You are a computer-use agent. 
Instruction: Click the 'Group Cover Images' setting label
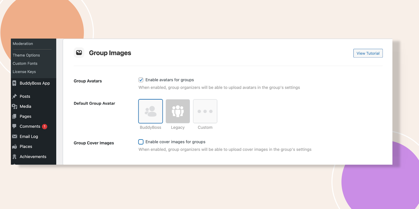(94, 143)
